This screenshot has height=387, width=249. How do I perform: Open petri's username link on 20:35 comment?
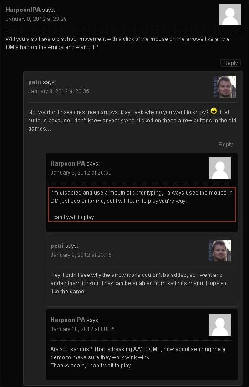(35, 82)
